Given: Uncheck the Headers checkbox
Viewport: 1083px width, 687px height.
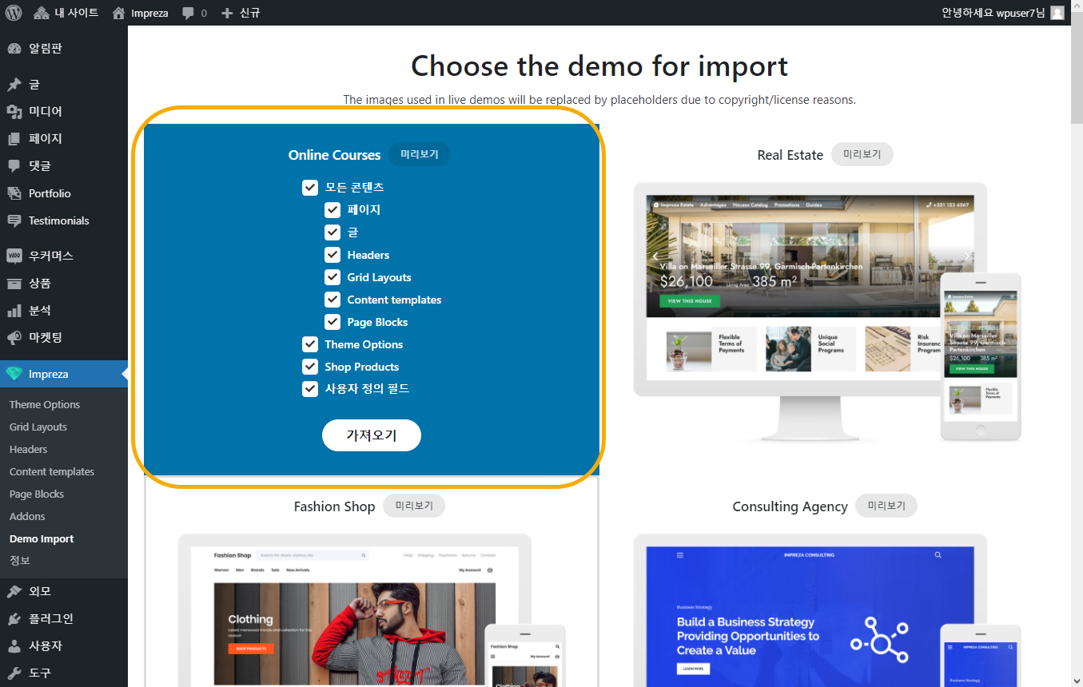Looking at the screenshot, I should pyautogui.click(x=332, y=255).
